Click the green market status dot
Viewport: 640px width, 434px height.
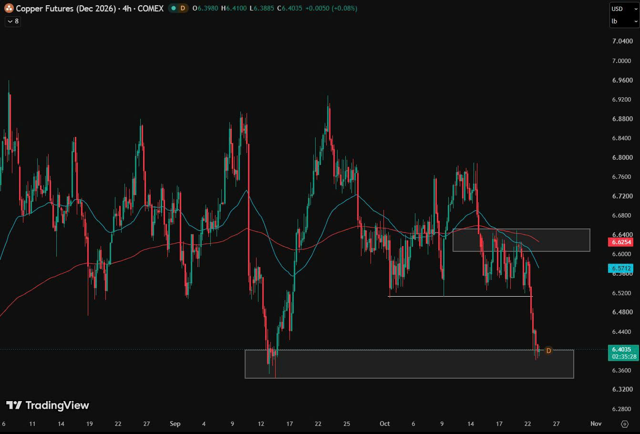click(x=173, y=8)
